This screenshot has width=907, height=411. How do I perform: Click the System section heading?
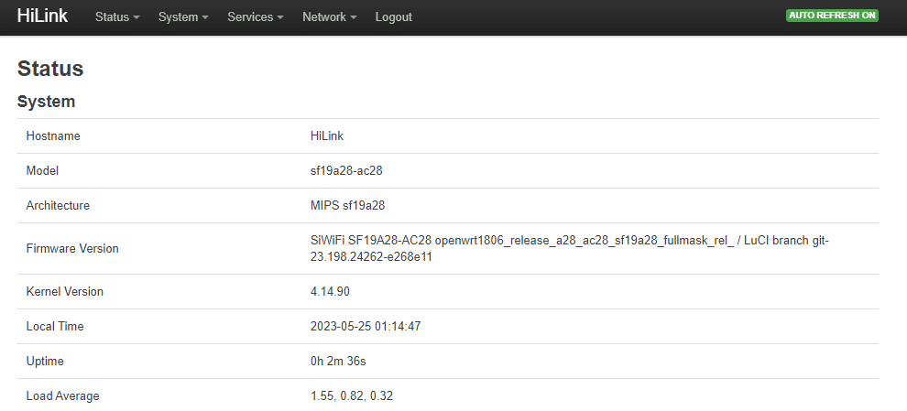46,102
